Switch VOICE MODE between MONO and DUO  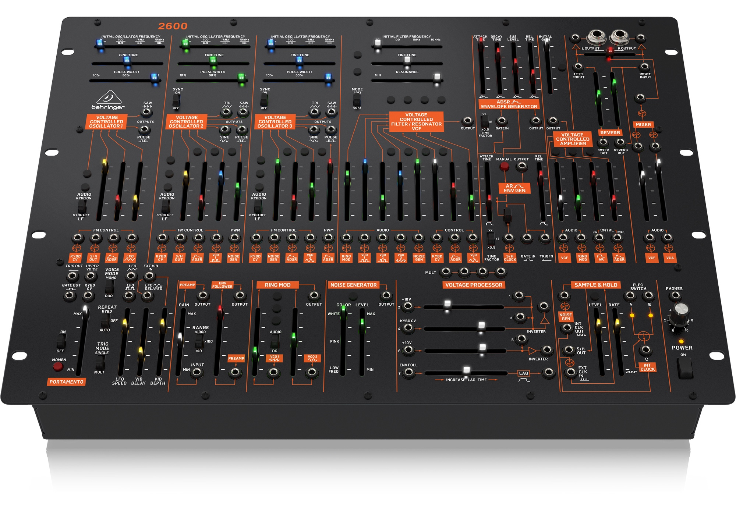(109, 287)
